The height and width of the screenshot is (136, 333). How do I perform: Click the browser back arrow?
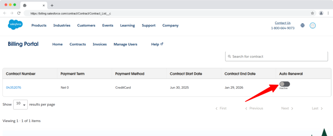click(5, 13)
